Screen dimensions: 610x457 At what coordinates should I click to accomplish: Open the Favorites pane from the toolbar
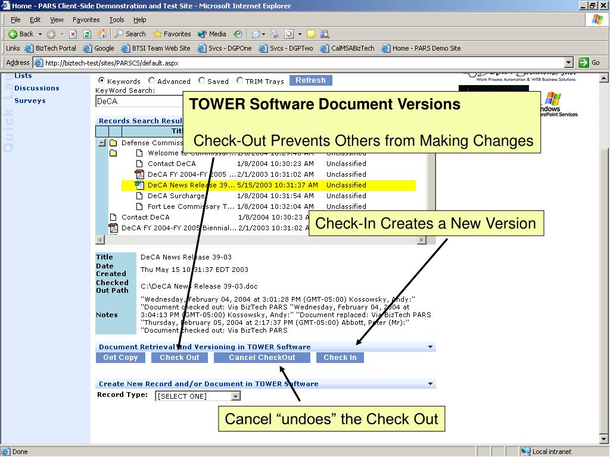(172, 34)
